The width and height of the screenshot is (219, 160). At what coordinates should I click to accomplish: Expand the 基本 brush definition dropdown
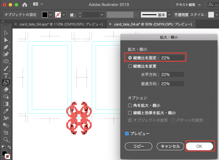pos(170,15)
